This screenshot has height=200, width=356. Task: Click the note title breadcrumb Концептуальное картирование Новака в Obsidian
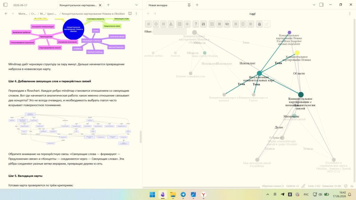tap(93, 14)
